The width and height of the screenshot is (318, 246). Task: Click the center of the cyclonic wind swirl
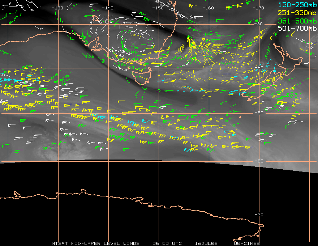pyautogui.click(x=136, y=40)
